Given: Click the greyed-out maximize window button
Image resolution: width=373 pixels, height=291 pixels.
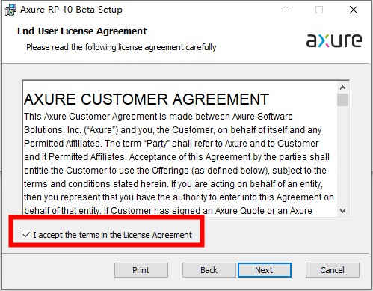Looking at the screenshot, I should tap(319, 10).
